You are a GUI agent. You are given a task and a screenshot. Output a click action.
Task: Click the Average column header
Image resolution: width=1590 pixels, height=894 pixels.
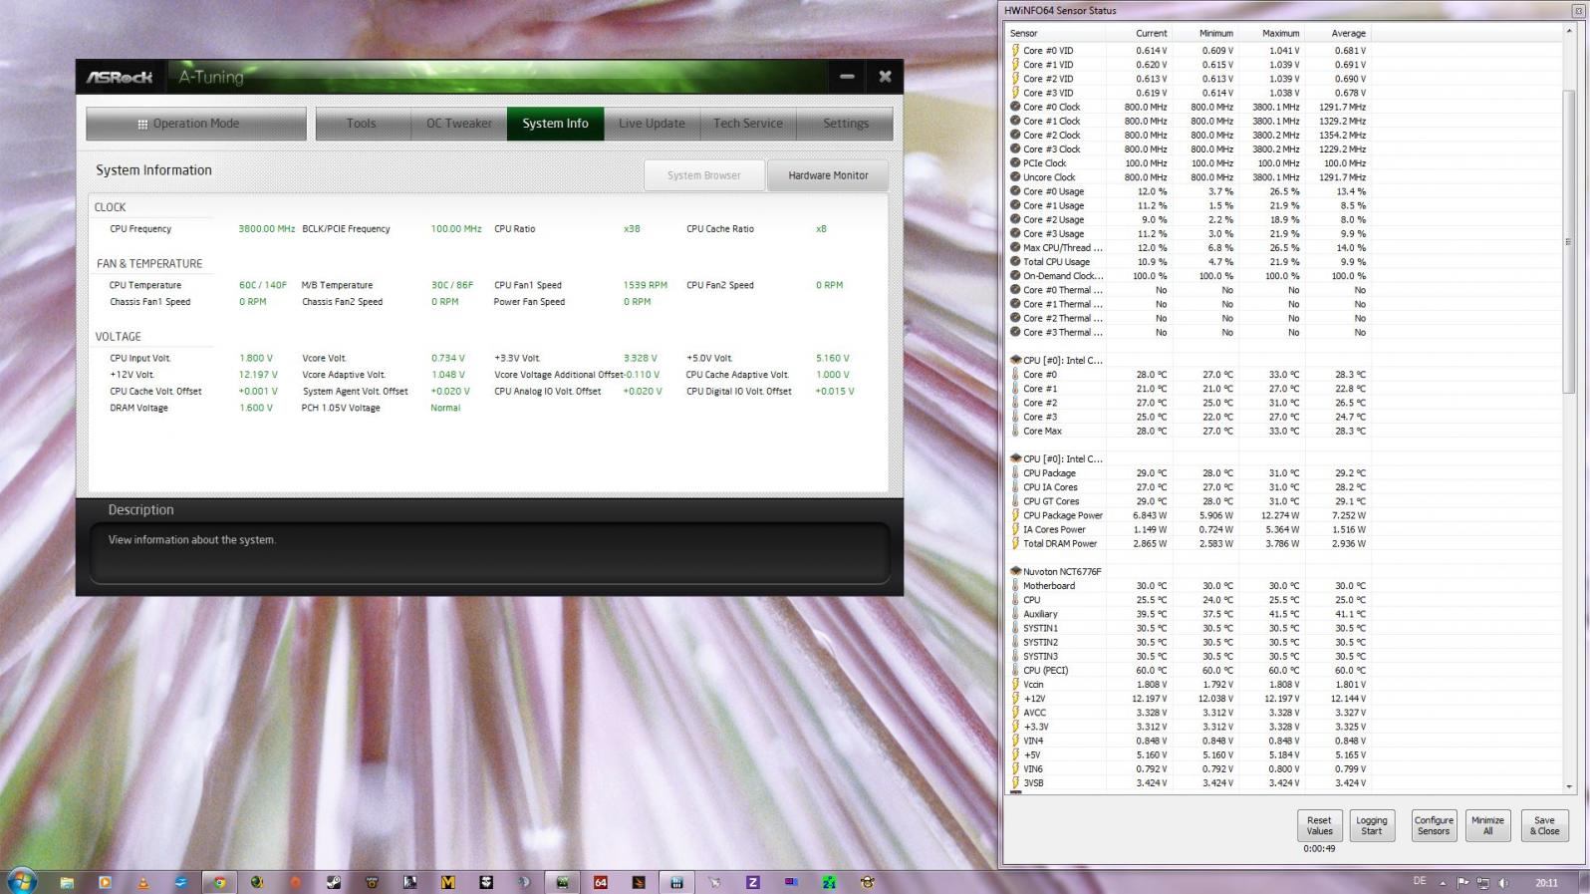pyautogui.click(x=1339, y=33)
